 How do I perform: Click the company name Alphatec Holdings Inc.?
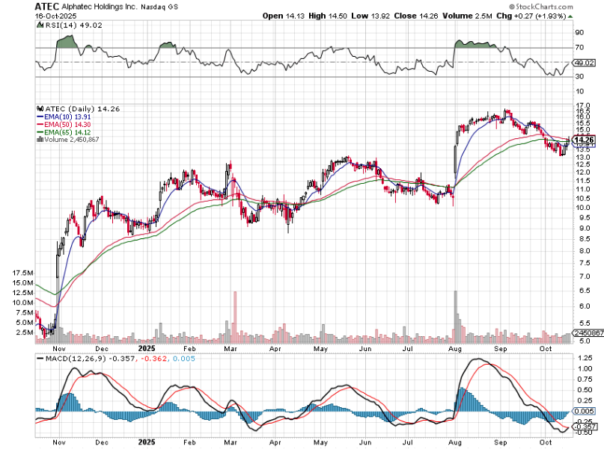click(100, 7)
